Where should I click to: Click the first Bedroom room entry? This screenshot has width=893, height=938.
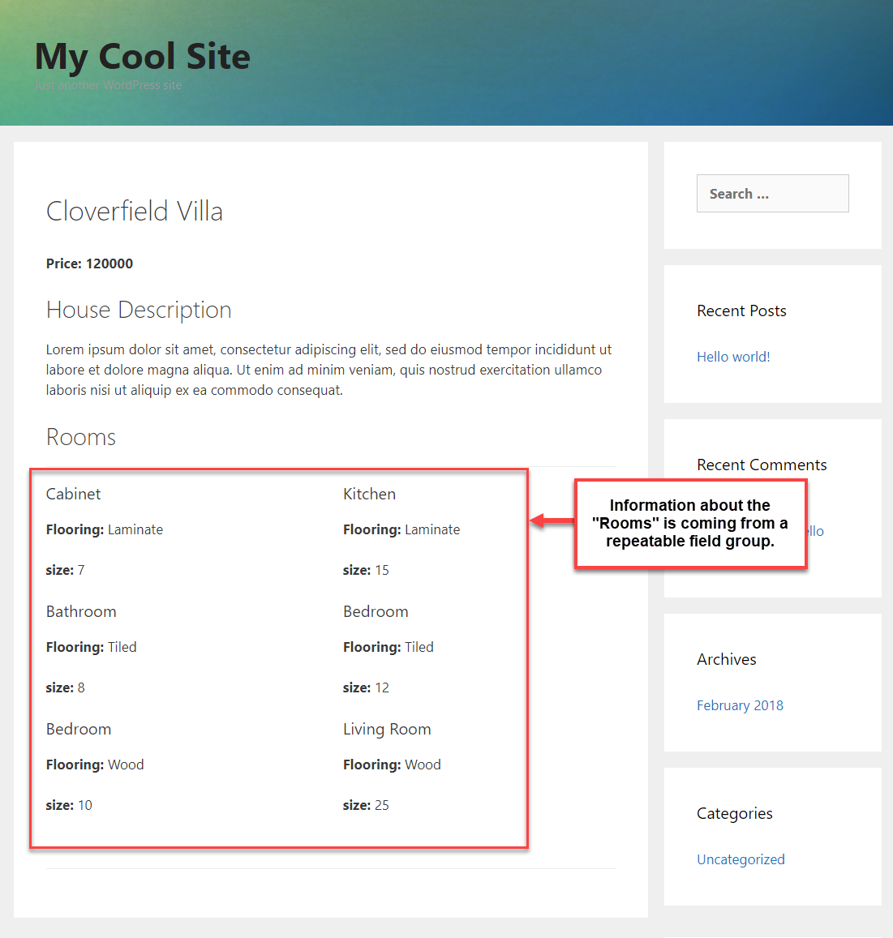point(376,611)
